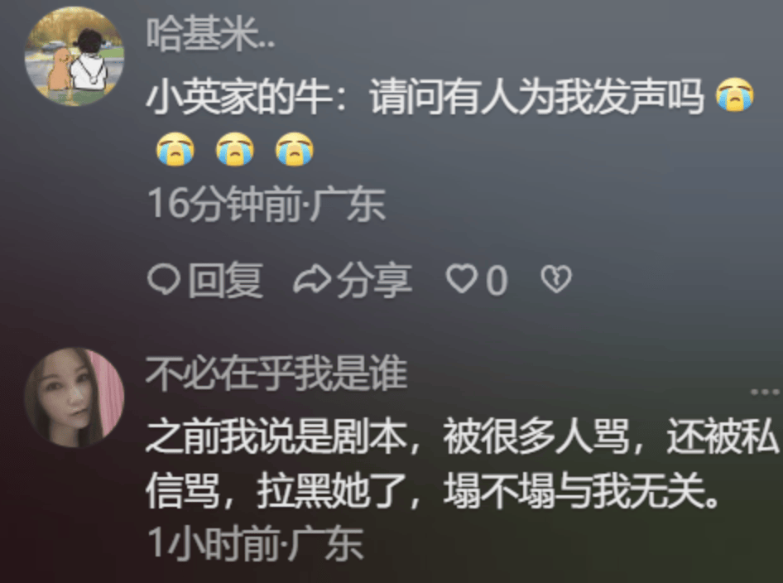
Task: Click the 1小时前·广东 timestamp
Action: (256, 543)
